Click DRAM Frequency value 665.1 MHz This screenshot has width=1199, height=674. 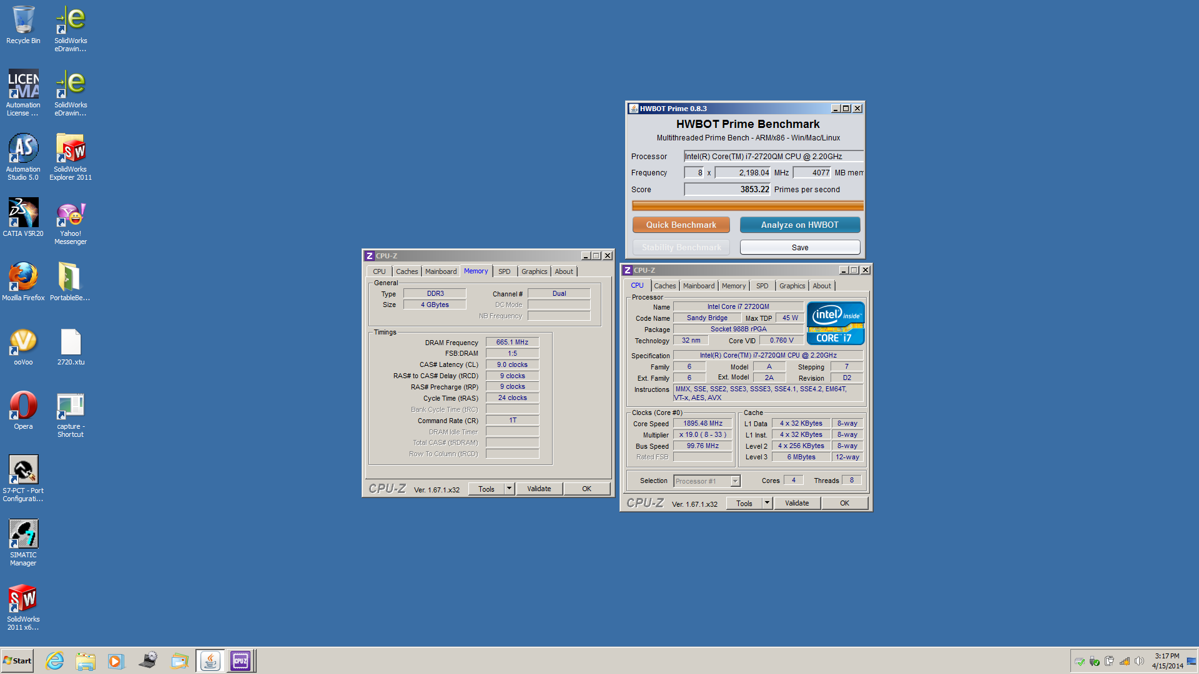click(512, 342)
